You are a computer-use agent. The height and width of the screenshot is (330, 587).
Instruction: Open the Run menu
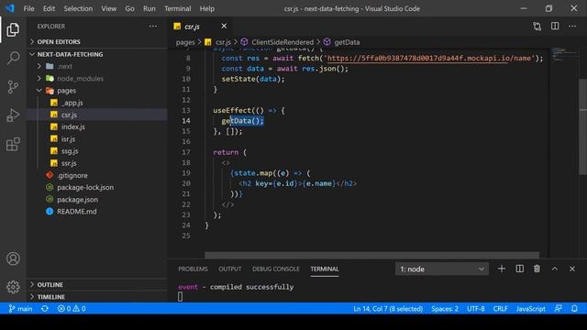149,8
